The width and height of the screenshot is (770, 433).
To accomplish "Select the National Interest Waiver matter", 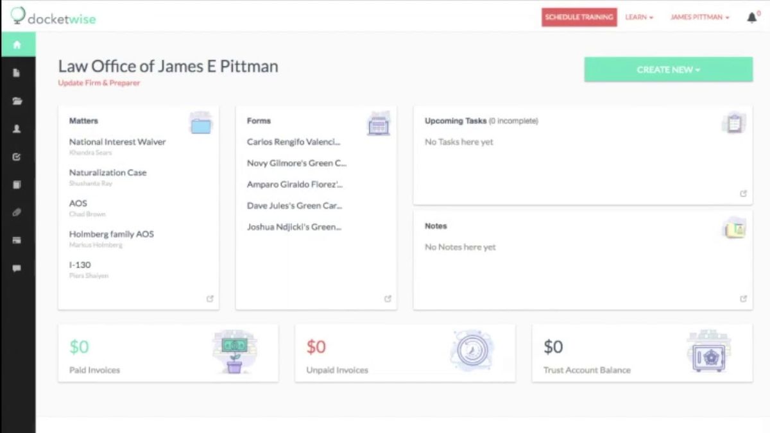I will [117, 142].
